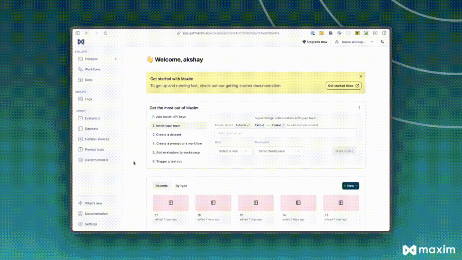
Task: Click the green screenshot extension icon
Action: (366, 33)
